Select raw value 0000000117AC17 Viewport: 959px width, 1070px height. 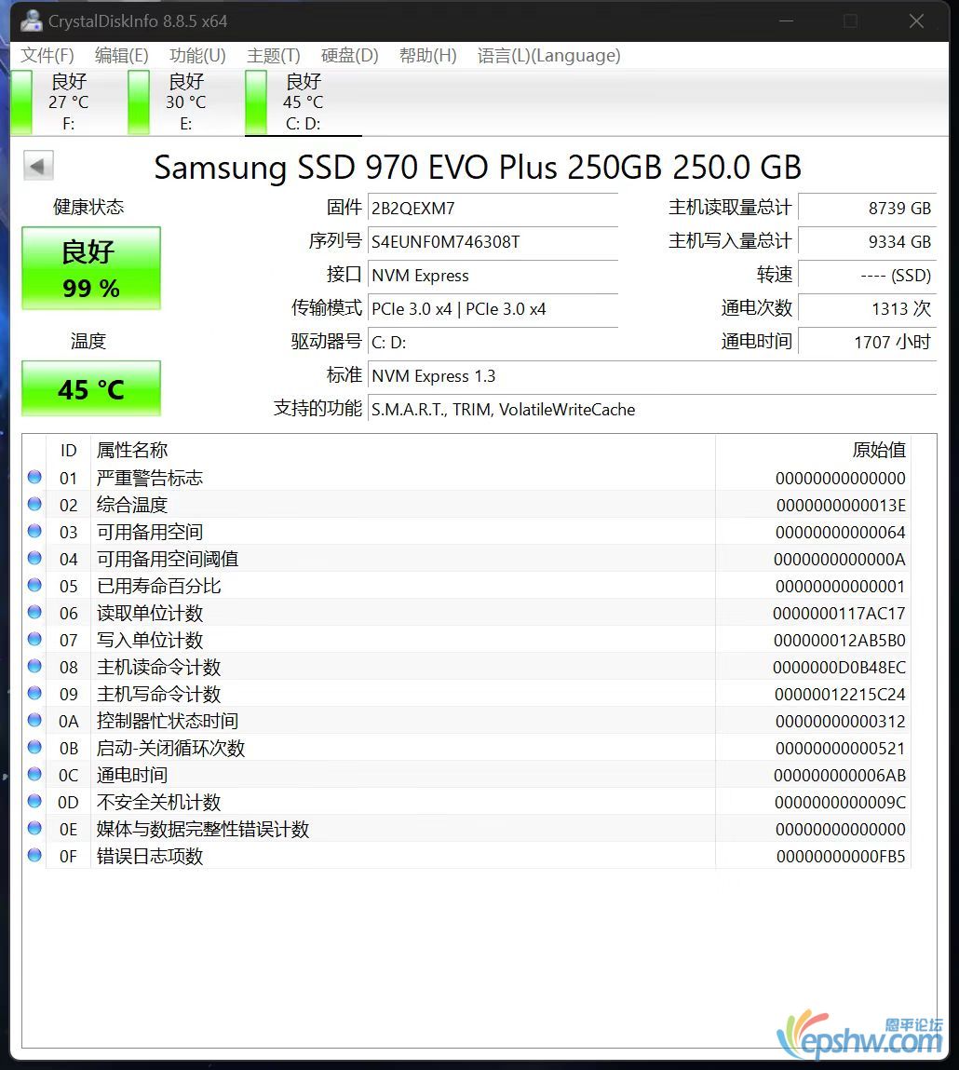839,613
